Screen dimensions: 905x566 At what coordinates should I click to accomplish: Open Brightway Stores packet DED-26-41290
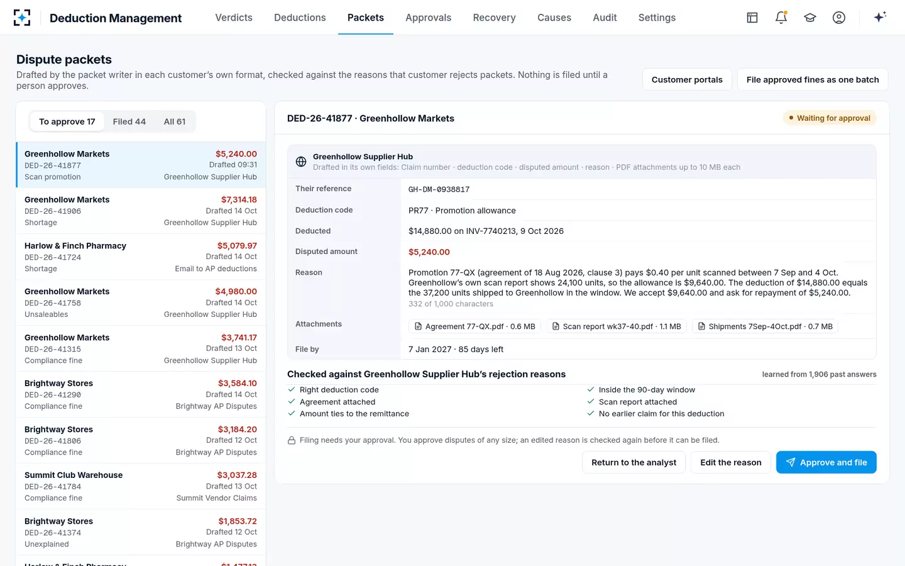click(141, 394)
